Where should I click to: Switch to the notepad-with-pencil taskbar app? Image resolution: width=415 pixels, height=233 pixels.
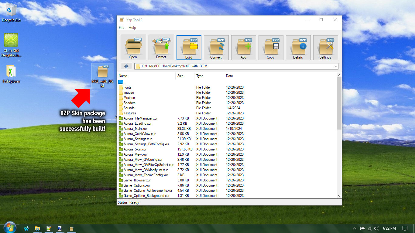pos(49,228)
